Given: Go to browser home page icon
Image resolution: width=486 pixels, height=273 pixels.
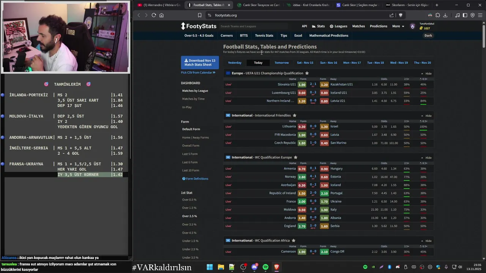Looking at the screenshot, I should pyautogui.click(x=161, y=15).
